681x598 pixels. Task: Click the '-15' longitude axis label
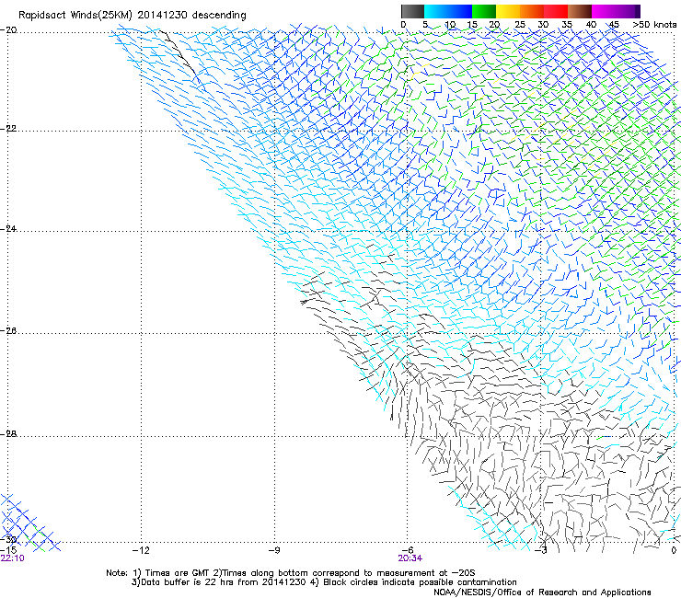8,550
